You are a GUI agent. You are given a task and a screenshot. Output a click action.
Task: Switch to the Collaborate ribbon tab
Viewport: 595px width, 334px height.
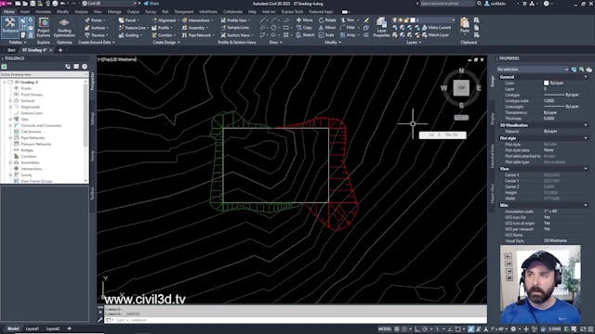pos(232,12)
